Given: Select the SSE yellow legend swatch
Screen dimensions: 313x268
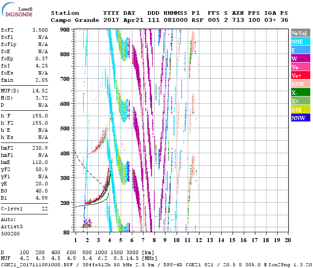Looking at the screenshot, I should pyautogui.click(x=300, y=109).
